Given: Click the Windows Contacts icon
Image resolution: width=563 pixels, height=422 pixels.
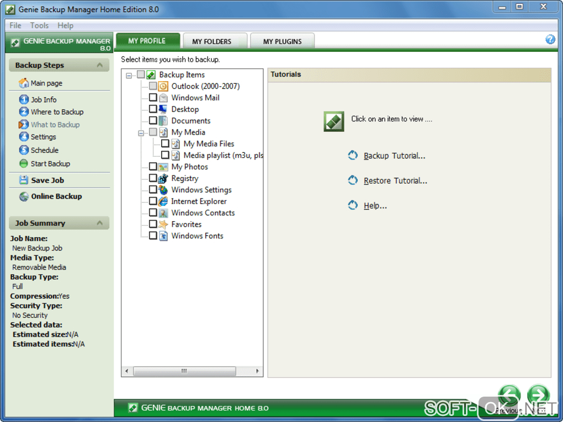Looking at the screenshot, I should [163, 213].
